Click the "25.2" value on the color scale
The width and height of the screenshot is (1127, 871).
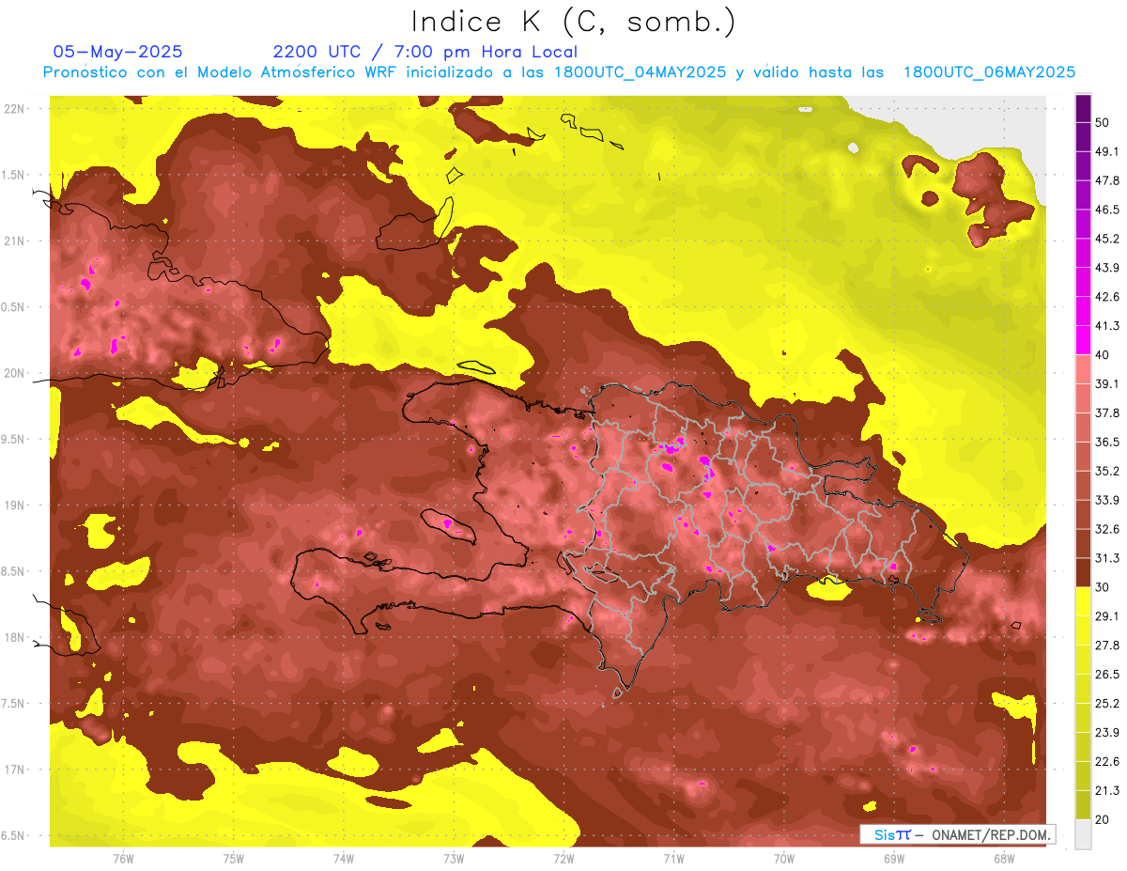[x=1107, y=703]
